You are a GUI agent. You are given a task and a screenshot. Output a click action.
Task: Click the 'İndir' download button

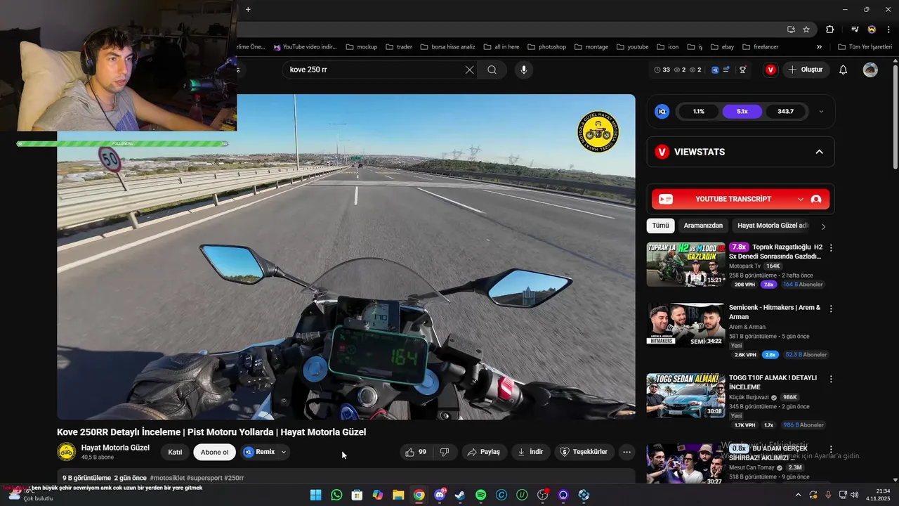point(530,452)
